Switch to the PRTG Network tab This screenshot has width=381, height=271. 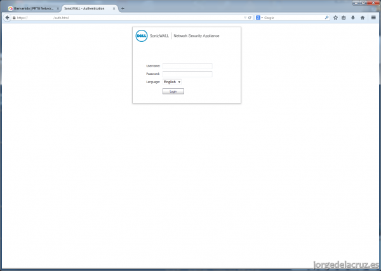click(34, 8)
